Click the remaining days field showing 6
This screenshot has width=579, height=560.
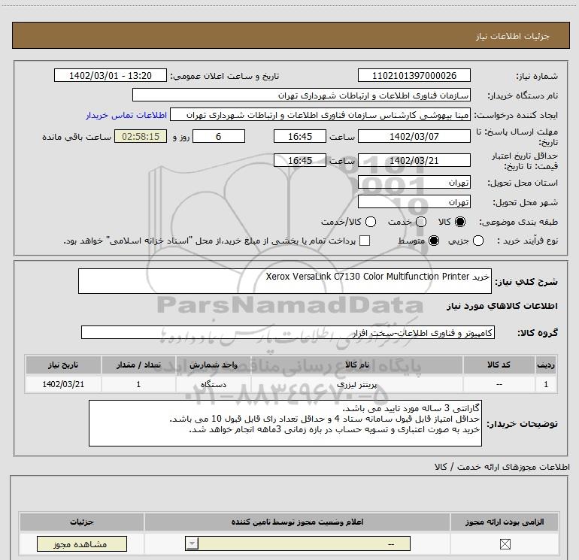pos(219,136)
